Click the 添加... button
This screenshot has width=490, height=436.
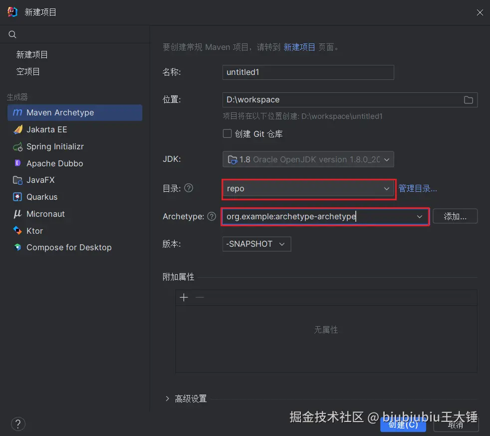tap(455, 216)
